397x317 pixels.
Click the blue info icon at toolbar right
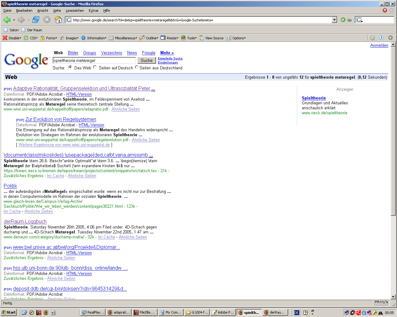coord(381,38)
